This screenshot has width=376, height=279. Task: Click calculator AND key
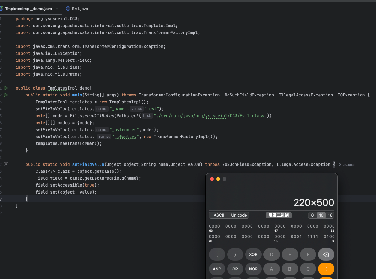217,269
